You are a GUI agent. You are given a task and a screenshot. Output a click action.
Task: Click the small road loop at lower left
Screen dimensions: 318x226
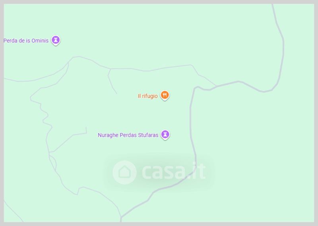pyautogui.click(x=53, y=162)
